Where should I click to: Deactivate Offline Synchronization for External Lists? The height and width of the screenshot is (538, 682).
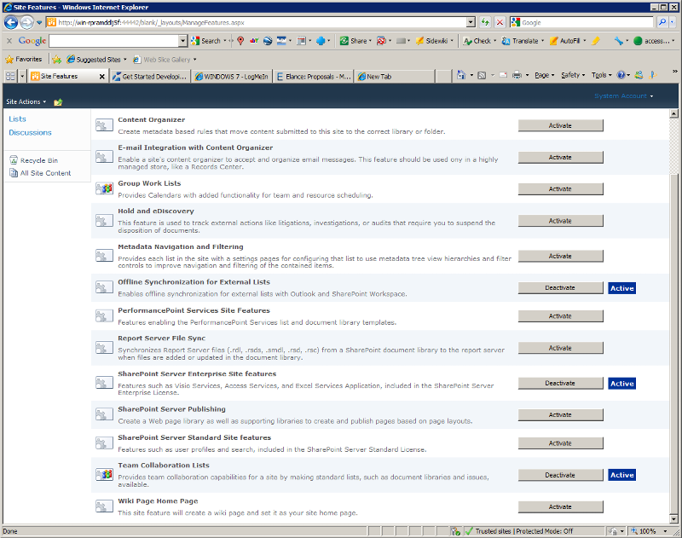[560, 288]
